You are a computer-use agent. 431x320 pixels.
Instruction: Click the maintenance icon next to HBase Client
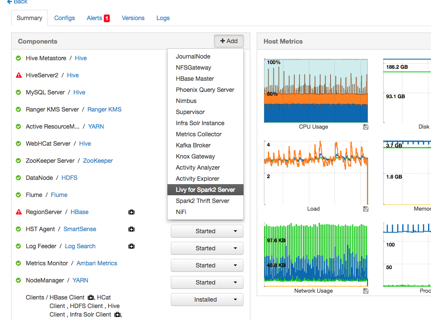coord(90,297)
